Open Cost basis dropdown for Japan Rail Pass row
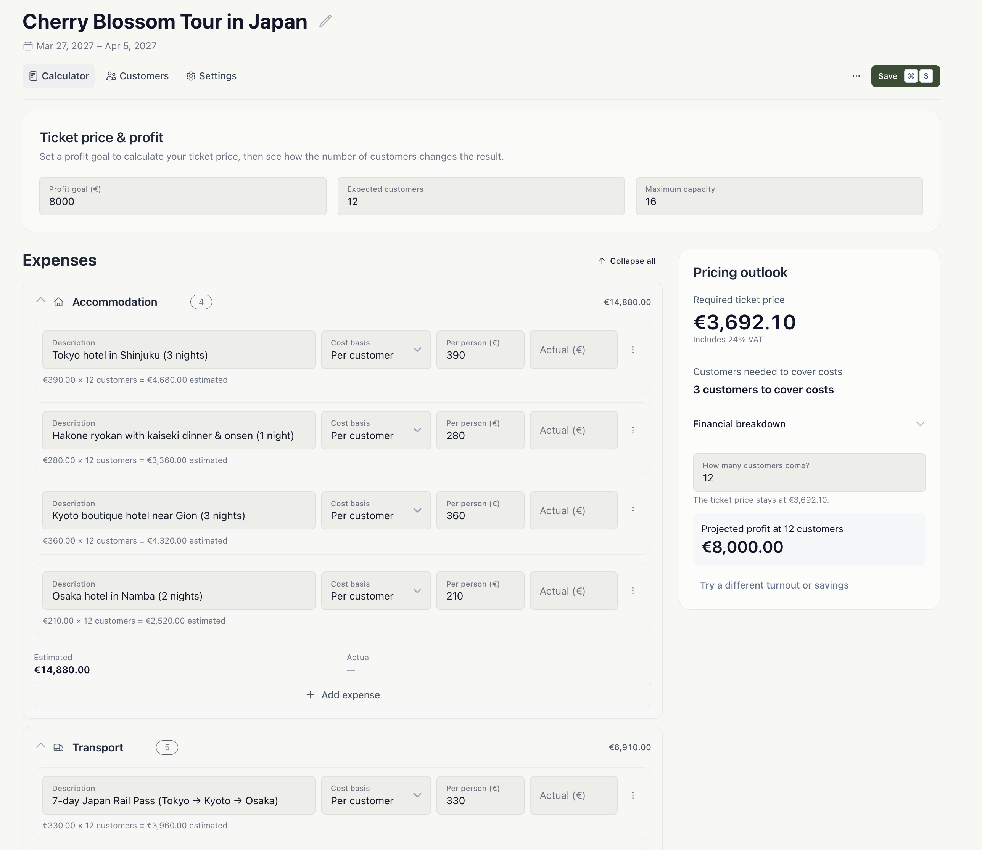Screen dimensions: 982x850 coord(376,795)
